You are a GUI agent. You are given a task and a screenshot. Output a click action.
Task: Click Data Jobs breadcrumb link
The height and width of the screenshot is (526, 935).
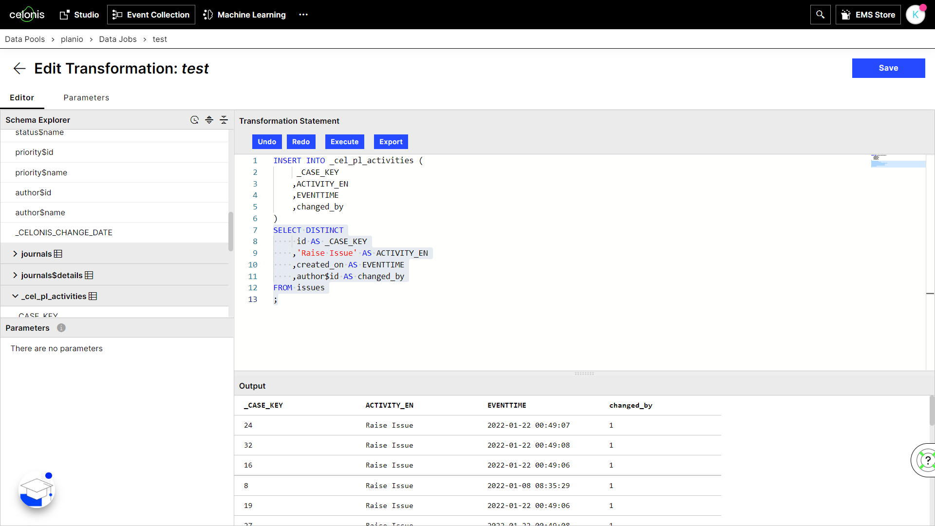click(x=117, y=39)
